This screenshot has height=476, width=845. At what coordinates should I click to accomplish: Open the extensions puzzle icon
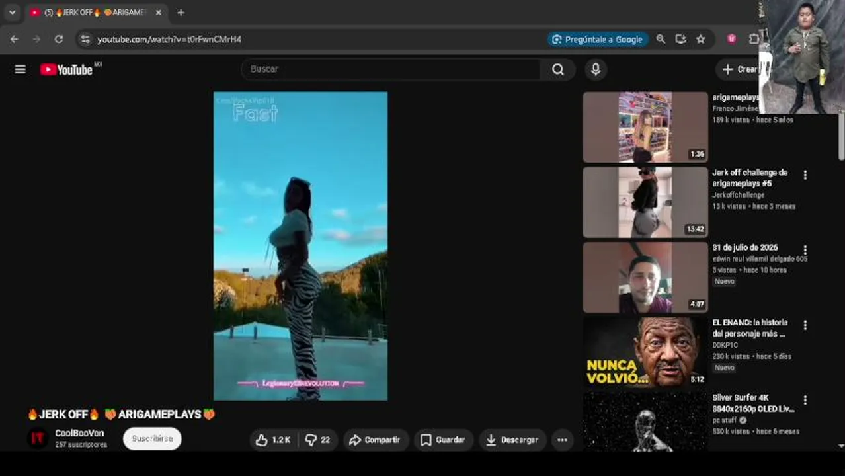click(754, 39)
